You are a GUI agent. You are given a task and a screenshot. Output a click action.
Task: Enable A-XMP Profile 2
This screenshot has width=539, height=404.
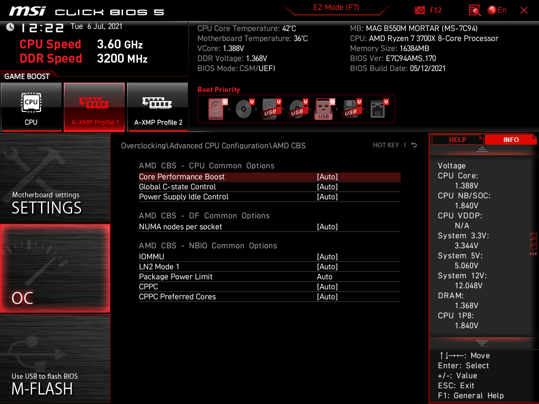(158, 107)
